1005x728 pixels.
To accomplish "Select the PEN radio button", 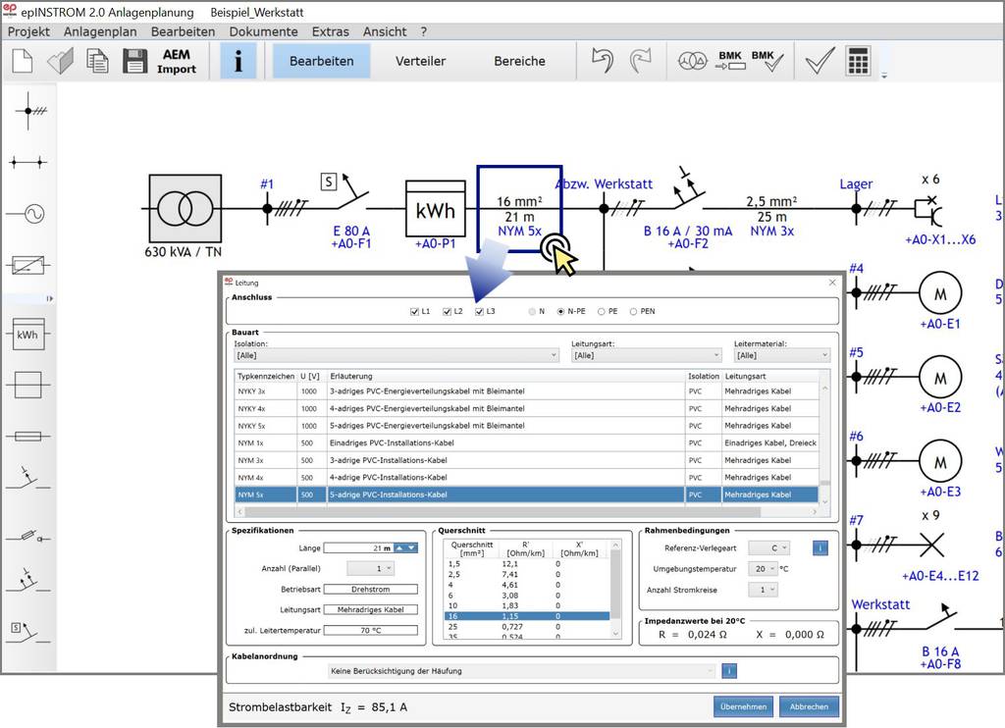I will pyautogui.click(x=633, y=311).
